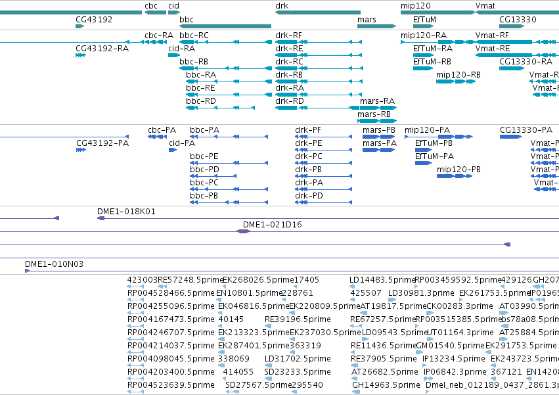This screenshot has height=395, width=559.
Task: Click the CG43192-RA transcript glyph
Action: click(81, 55)
